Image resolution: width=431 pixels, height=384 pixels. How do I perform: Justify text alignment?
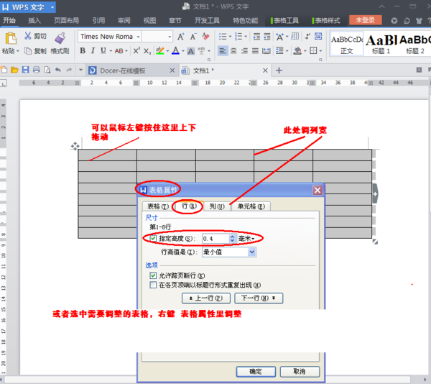click(x=255, y=51)
